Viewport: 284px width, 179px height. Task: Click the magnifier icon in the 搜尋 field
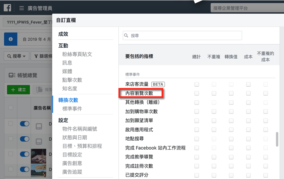pyautogui.click(x=126, y=36)
